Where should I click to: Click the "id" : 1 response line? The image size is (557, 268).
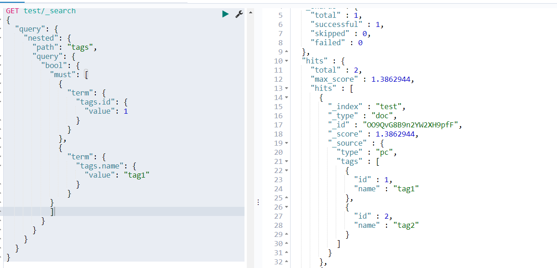pos(373,179)
